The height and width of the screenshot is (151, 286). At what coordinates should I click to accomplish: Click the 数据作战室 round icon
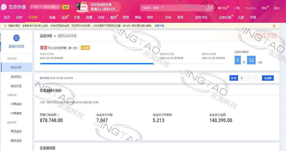point(17,38)
